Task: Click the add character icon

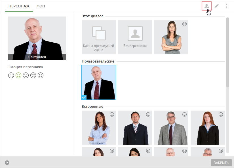Action: (x=206, y=6)
